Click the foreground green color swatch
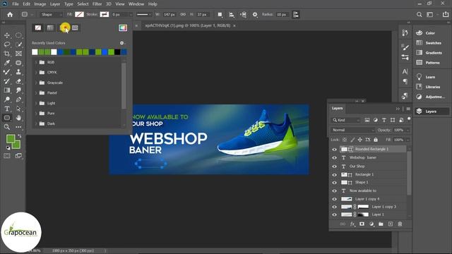Image resolution: width=452 pixels, height=254 pixels. pos(11,139)
